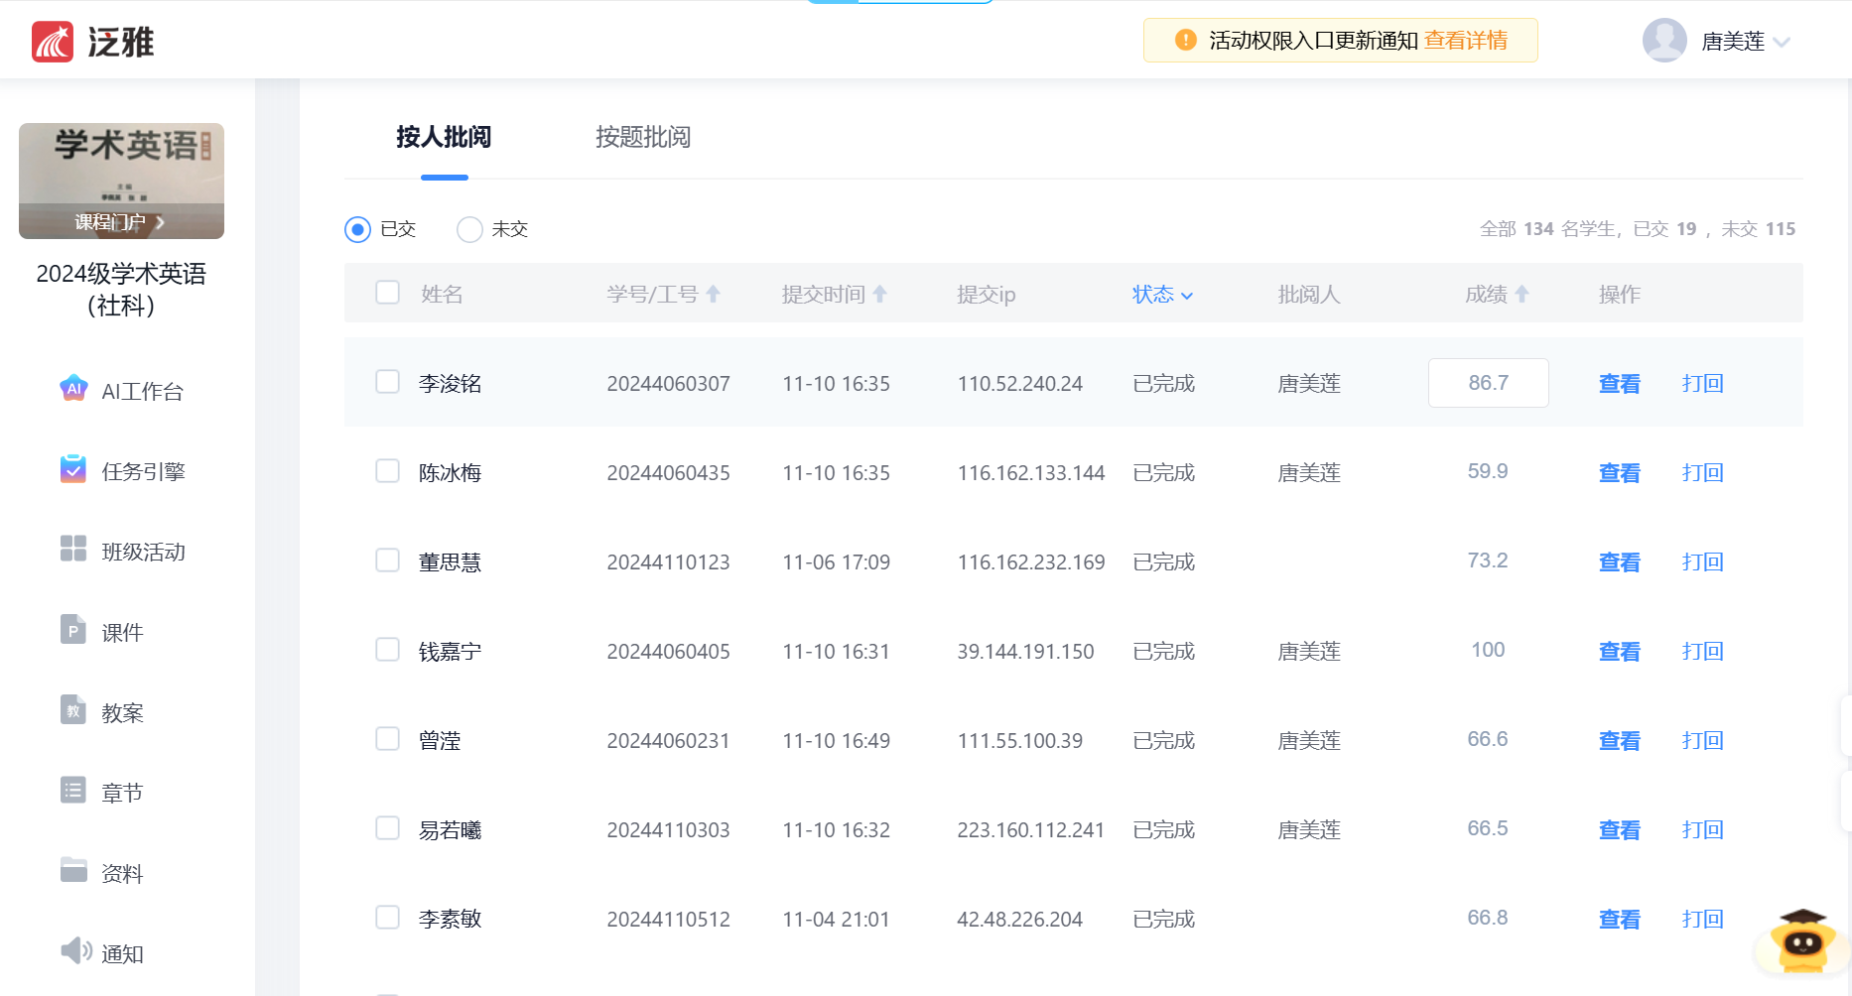Viewport: 1852px width, 996px height.
Task: Click 打回 for 钱嘉宁's submission
Action: click(x=1702, y=652)
